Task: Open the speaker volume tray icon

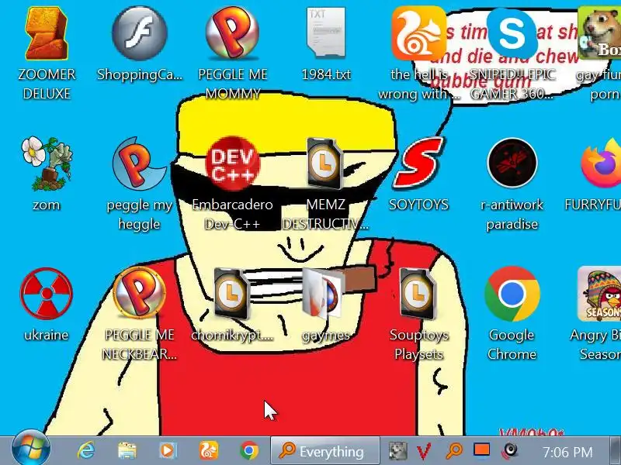Action: [510, 451]
